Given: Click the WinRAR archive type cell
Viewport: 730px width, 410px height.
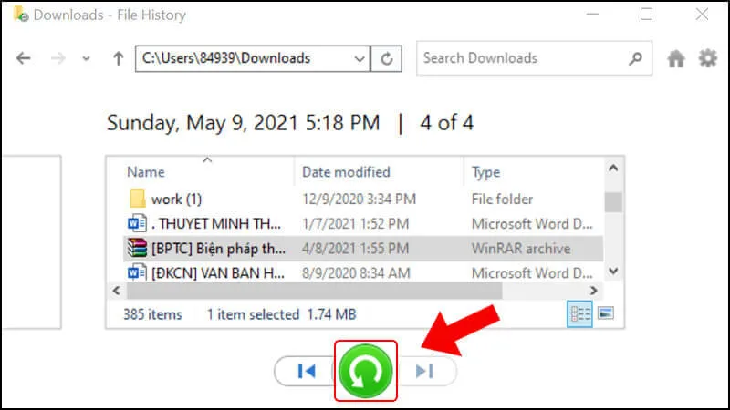Looking at the screenshot, I should [521, 249].
